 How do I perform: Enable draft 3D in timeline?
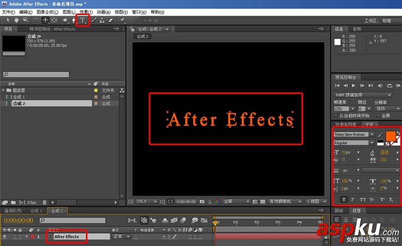(x=153, y=220)
